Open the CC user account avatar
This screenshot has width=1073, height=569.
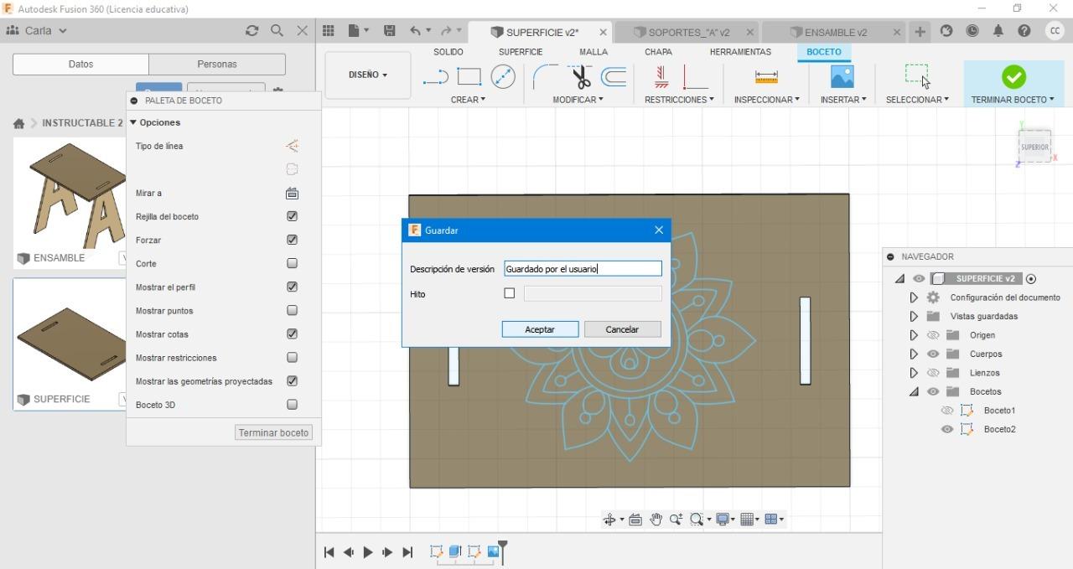coord(1055,30)
